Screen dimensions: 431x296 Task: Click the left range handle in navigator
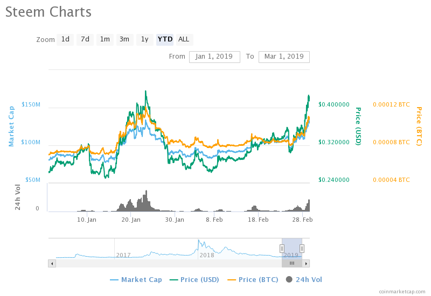pyautogui.click(x=282, y=249)
